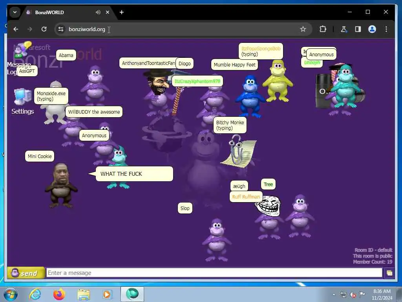The height and width of the screenshot is (302, 402).
Task: Click the Slop name tag
Action: [185, 208]
